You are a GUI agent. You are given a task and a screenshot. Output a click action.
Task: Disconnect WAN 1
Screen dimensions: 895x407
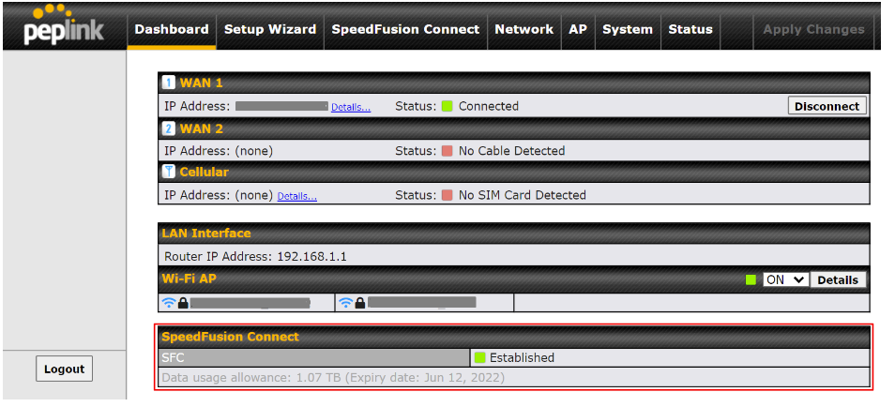[x=827, y=106]
